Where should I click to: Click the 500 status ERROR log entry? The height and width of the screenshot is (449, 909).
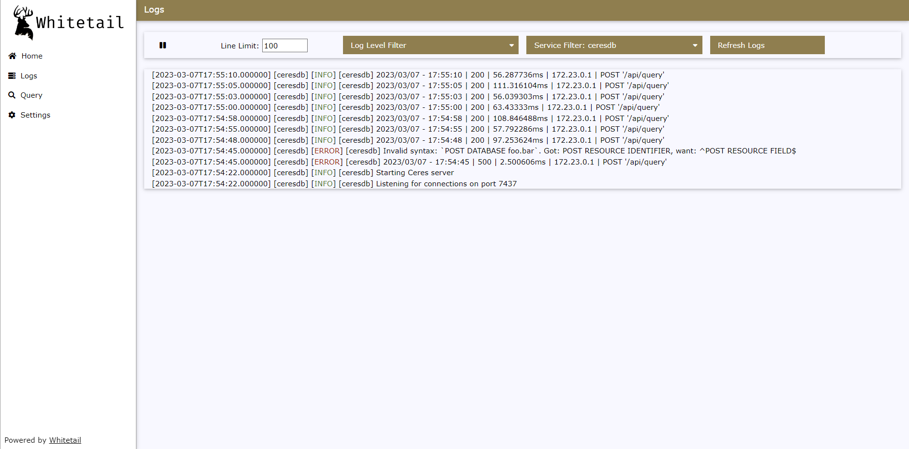[409, 162]
